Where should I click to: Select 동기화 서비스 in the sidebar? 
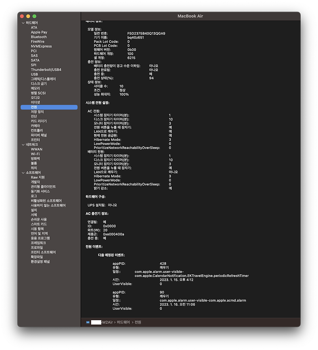40,191
